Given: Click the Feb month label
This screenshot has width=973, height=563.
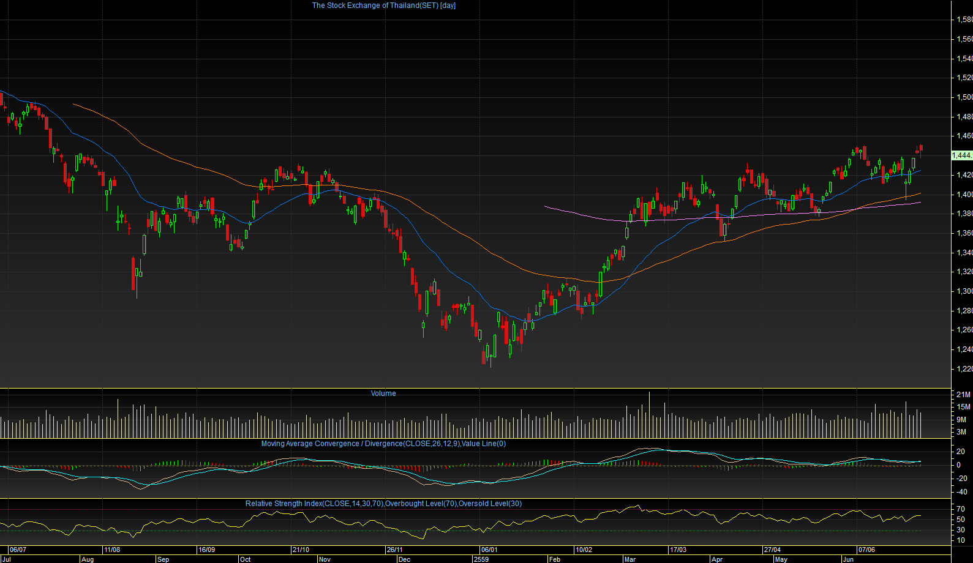Looking at the screenshot, I should coord(554,559).
